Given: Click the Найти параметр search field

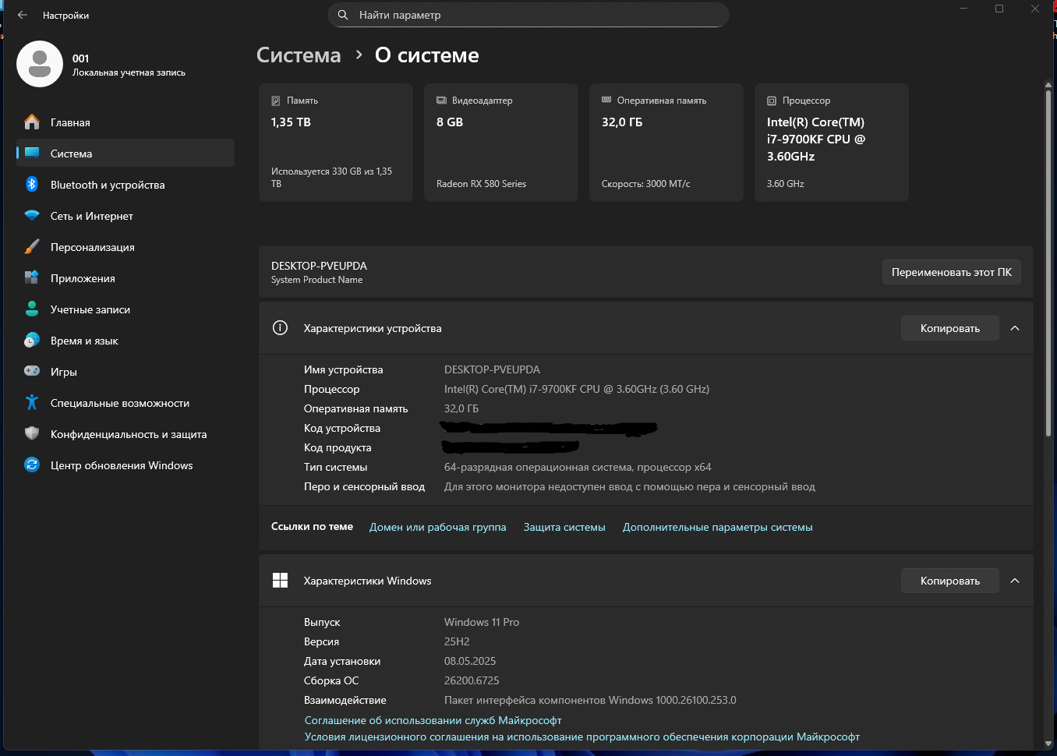Looking at the screenshot, I should pos(528,15).
